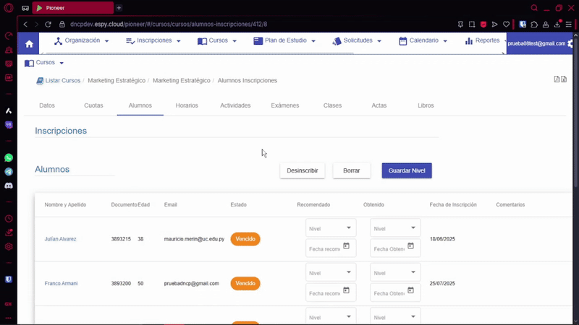Open WhatsApp from the browser sidebar
579x325 pixels.
tap(9, 157)
